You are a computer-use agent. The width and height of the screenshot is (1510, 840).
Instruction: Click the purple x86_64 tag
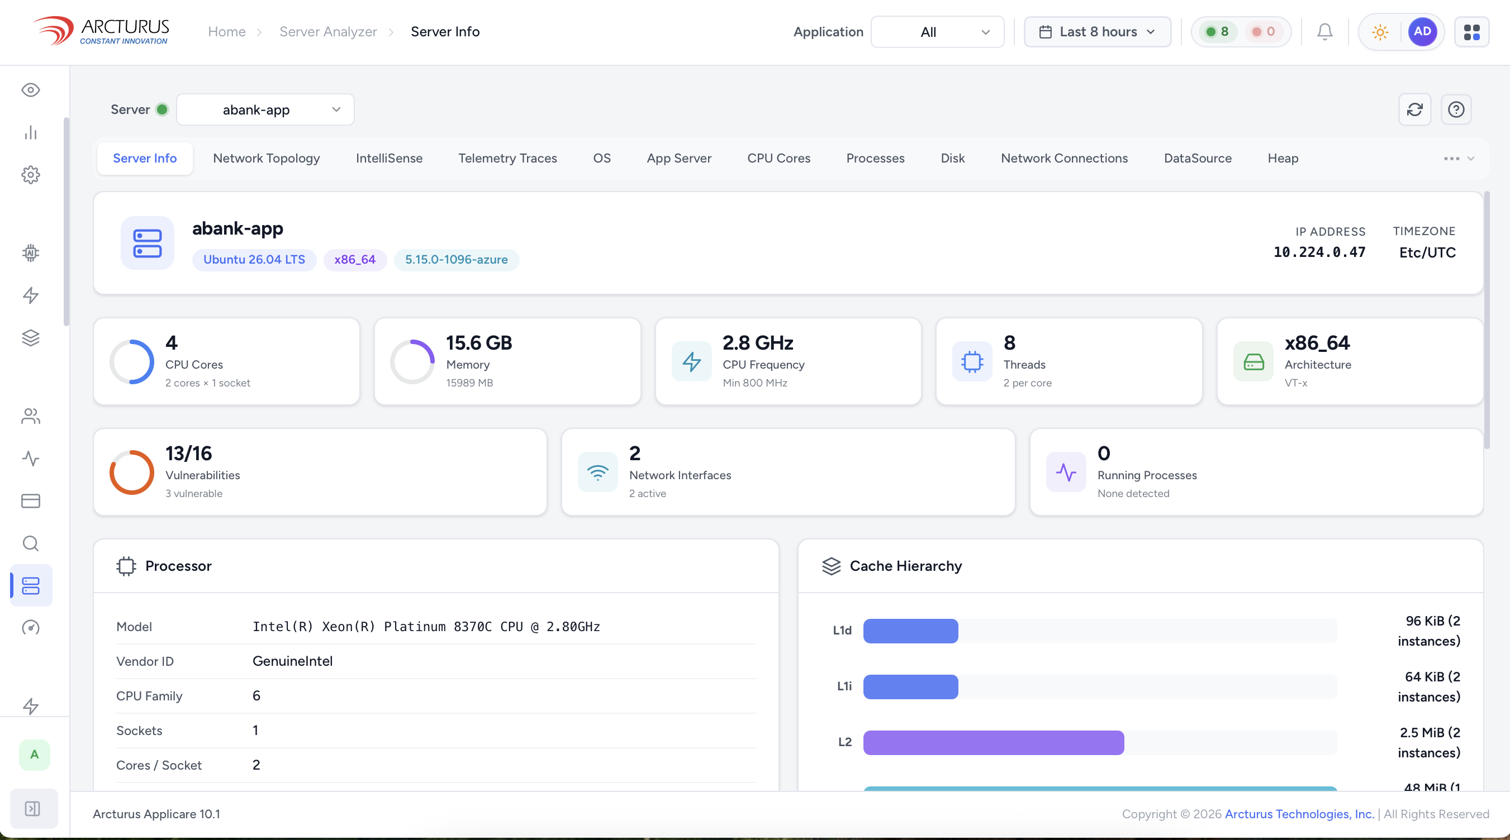click(355, 260)
